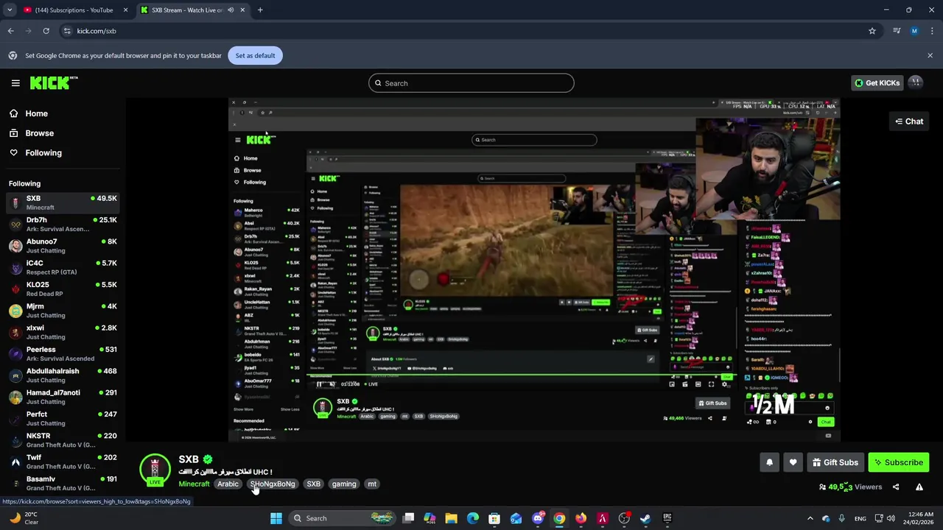
Task: Open Chrome profile M avatar
Action: pyautogui.click(x=914, y=31)
